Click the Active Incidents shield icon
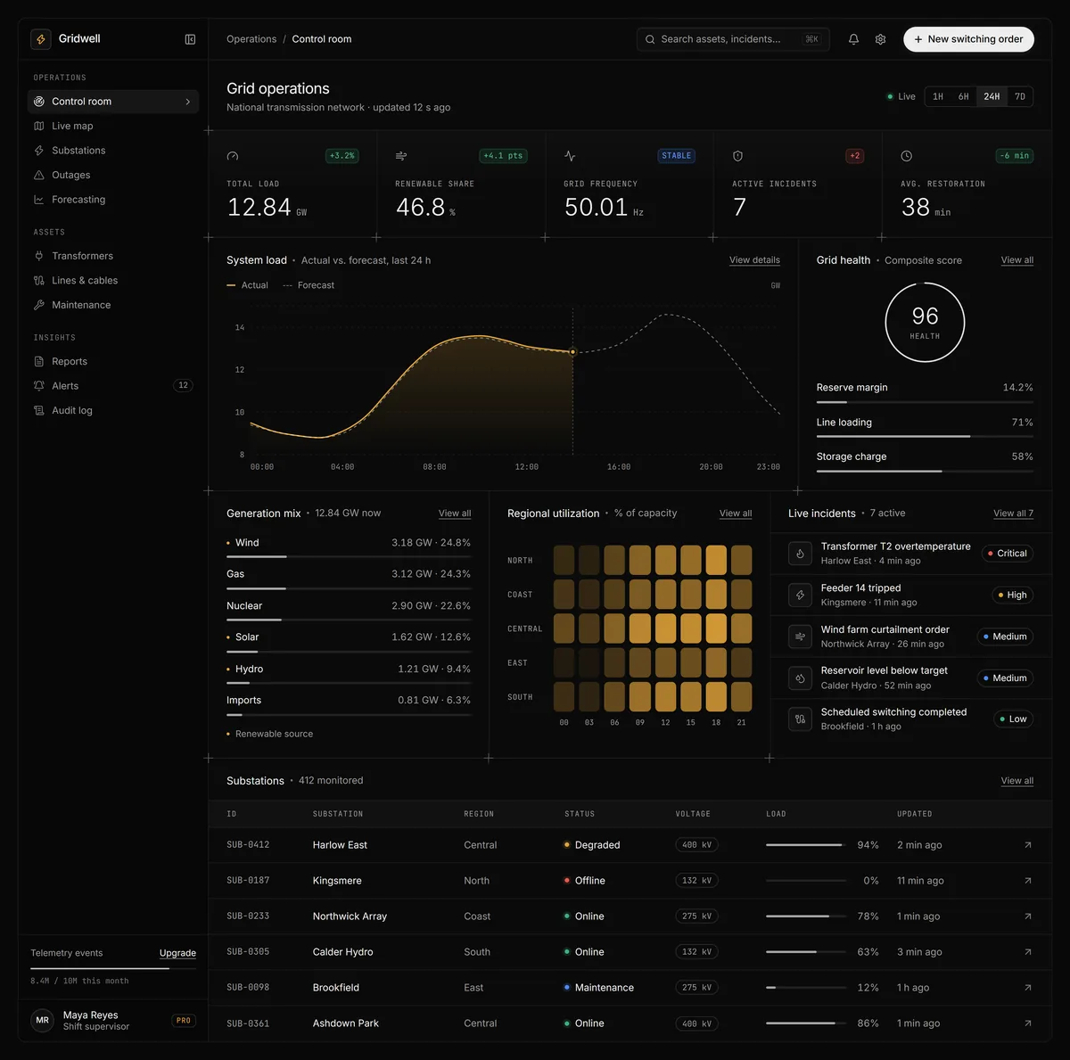The image size is (1070, 1060). coord(738,156)
